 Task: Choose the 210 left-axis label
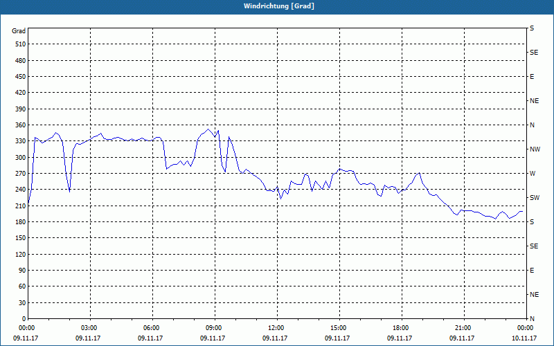(21, 206)
